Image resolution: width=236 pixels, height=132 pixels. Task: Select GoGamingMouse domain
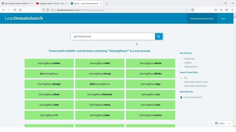[x=49, y=73]
